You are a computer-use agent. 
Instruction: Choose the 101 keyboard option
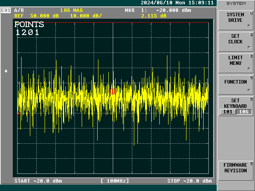(228, 112)
